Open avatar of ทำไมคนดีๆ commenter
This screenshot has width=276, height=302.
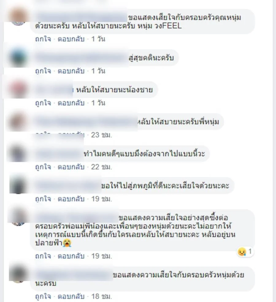tap(18, 153)
